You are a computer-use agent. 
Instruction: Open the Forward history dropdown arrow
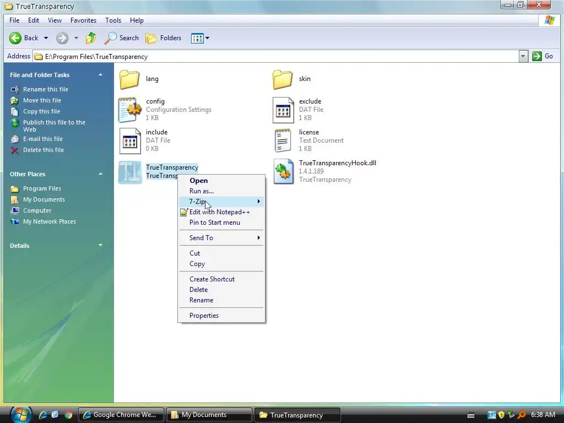point(76,38)
